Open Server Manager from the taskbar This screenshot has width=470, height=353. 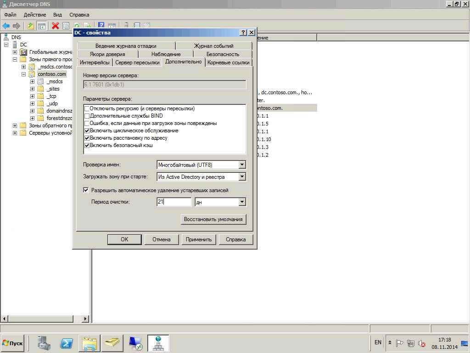(x=44, y=343)
